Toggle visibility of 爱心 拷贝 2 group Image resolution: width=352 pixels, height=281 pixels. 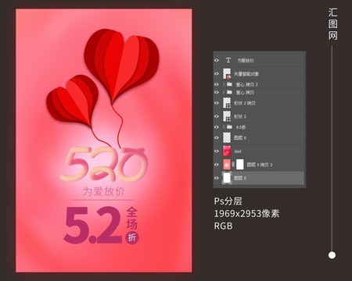217,84
